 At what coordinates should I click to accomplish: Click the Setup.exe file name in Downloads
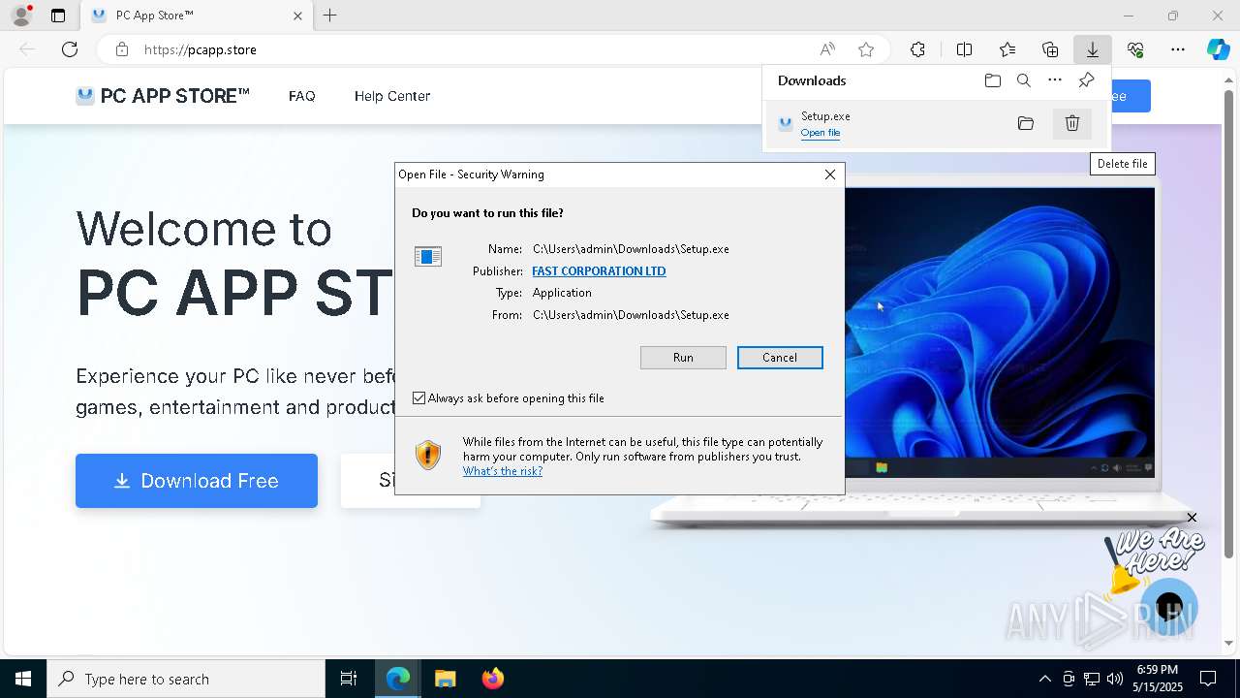pos(825,116)
